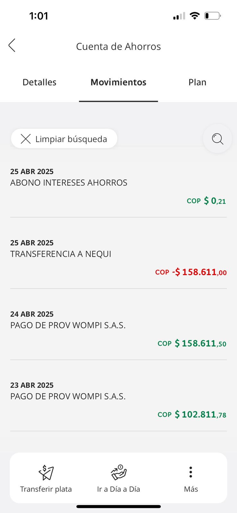This screenshot has width=237, height=513.
Task: Open the Plan tab
Action: point(197,82)
